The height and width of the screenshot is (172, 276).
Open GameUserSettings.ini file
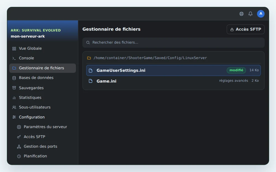tap(173, 70)
